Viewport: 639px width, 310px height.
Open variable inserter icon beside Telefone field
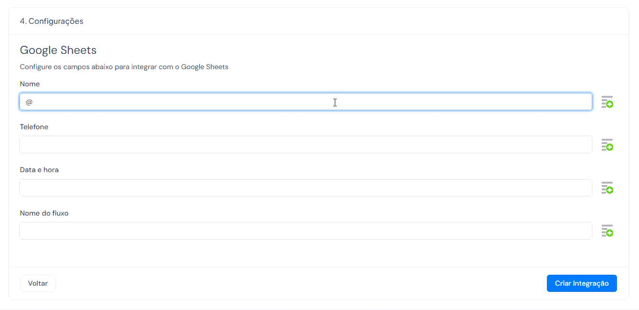pyautogui.click(x=607, y=145)
